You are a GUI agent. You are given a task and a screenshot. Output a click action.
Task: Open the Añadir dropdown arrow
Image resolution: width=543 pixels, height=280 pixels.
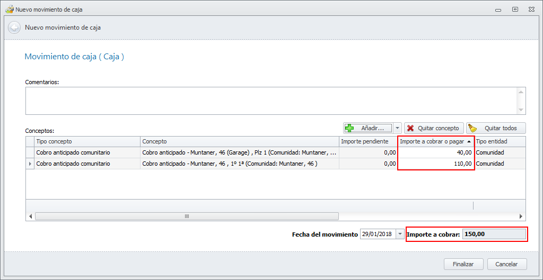397,128
